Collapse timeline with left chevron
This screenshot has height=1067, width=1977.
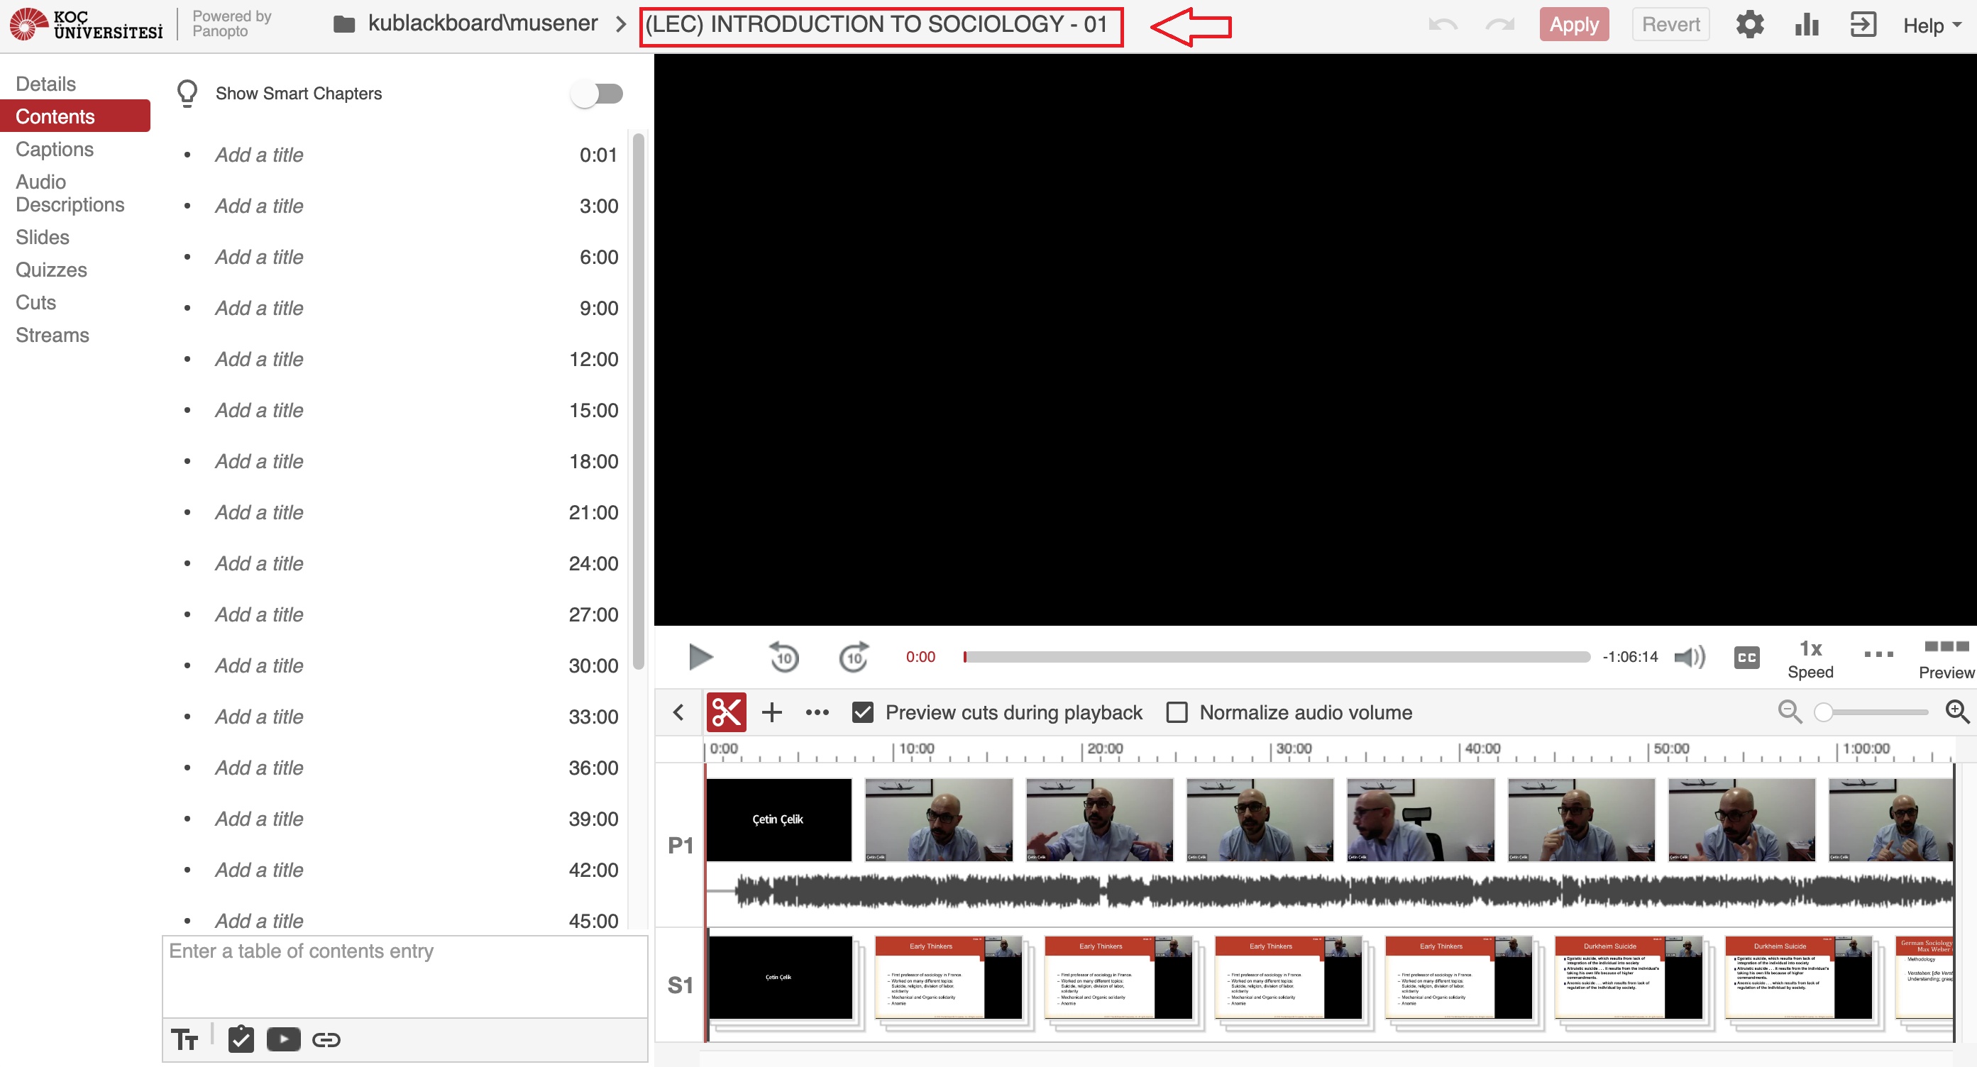(x=678, y=712)
